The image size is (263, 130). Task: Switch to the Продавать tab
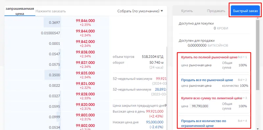[216, 11]
